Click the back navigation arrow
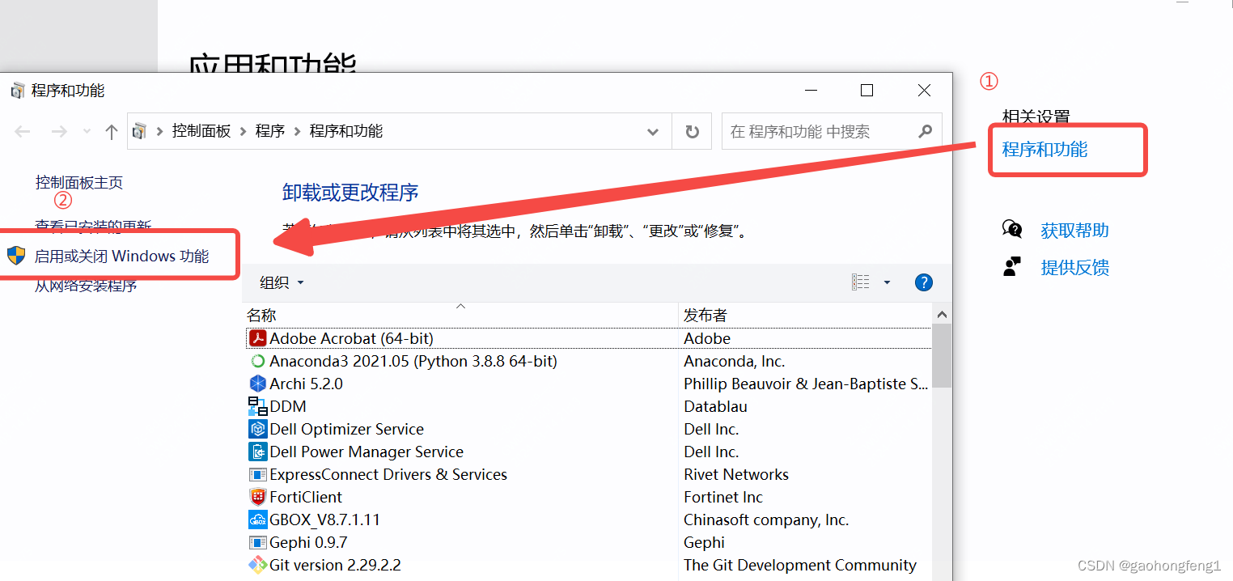Screen dimensions: 1233x581 pos(22,130)
